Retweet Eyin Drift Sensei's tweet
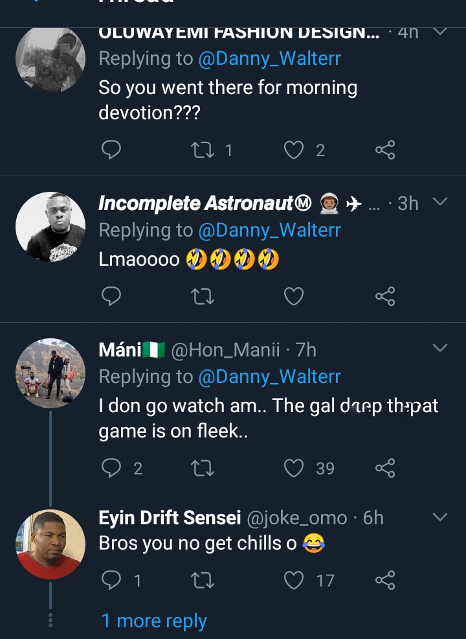 [x=203, y=580]
